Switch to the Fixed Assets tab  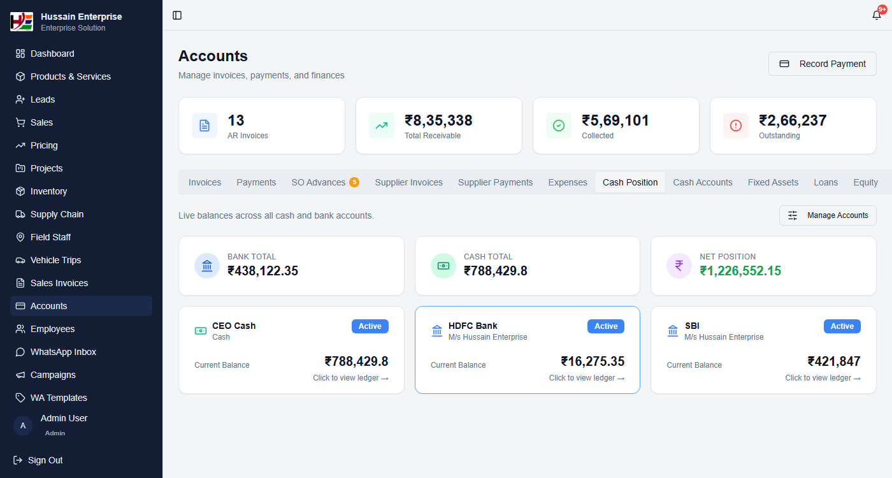click(x=773, y=182)
